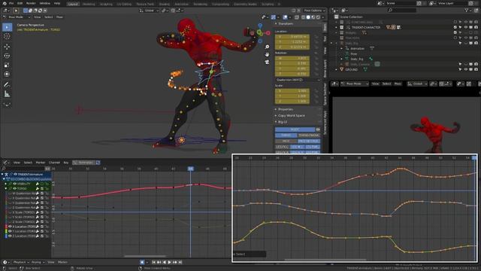This screenshot has height=271, width=481.
Task: Open the Render menu
Action: point(31,3)
